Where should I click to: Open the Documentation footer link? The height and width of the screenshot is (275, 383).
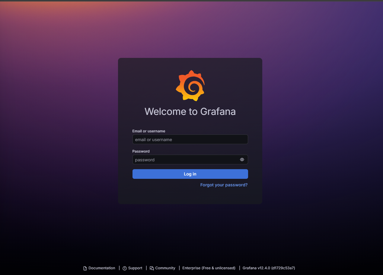point(99,268)
